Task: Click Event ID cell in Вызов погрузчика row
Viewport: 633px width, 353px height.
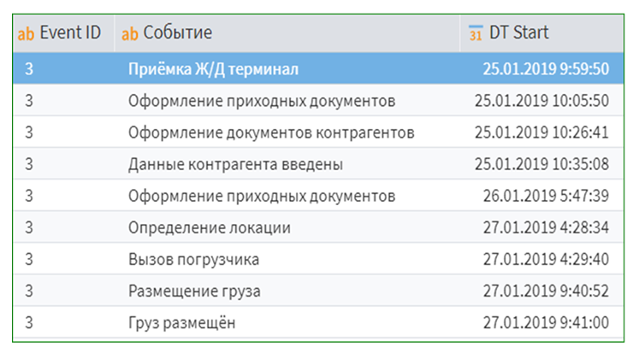Action: pos(29,259)
